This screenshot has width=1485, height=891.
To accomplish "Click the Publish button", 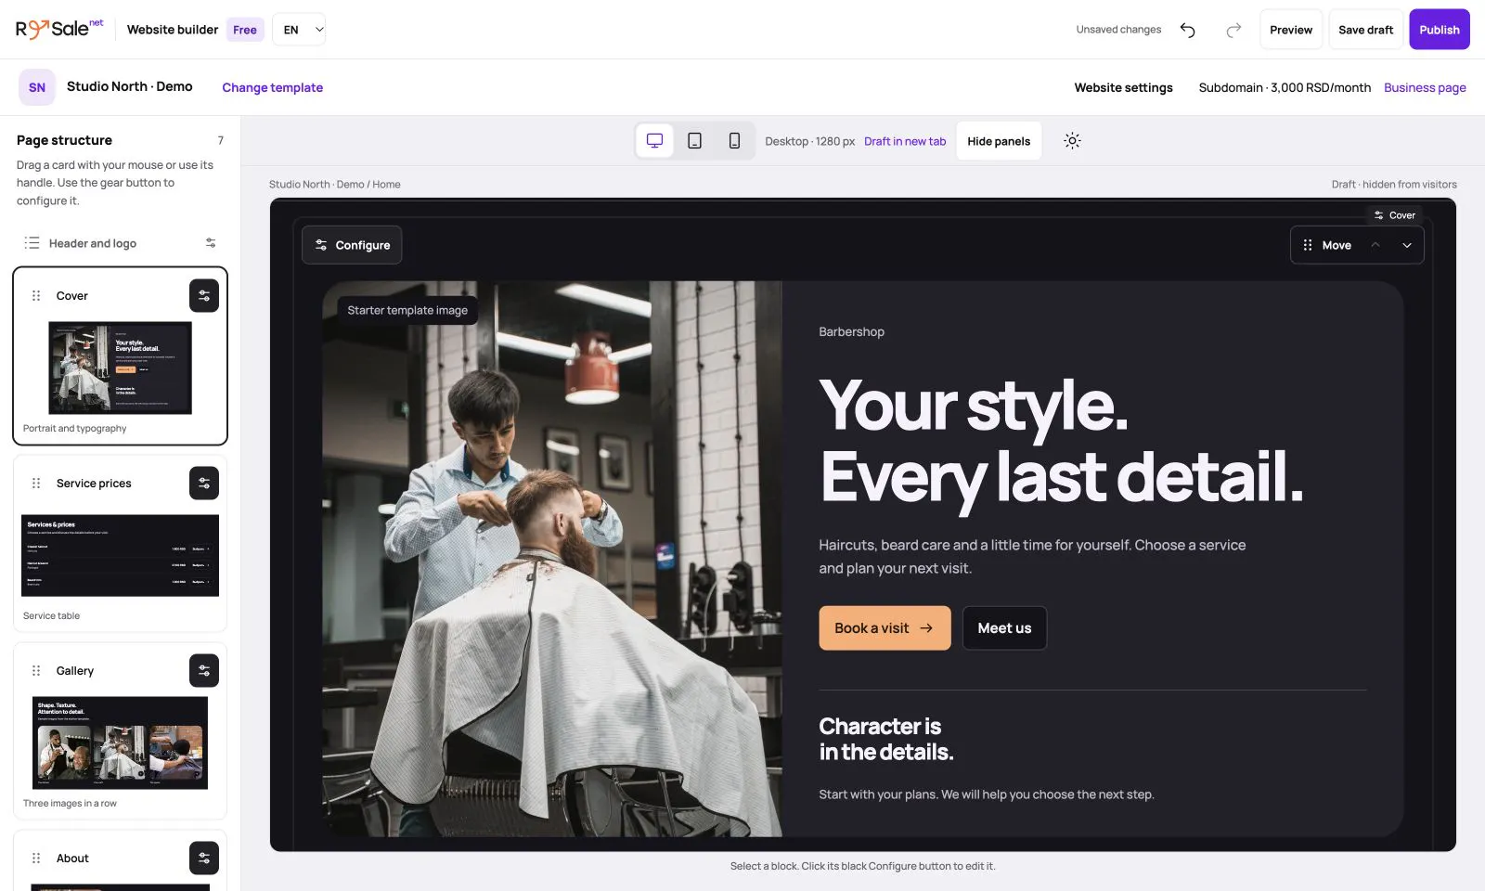I will coord(1440,30).
